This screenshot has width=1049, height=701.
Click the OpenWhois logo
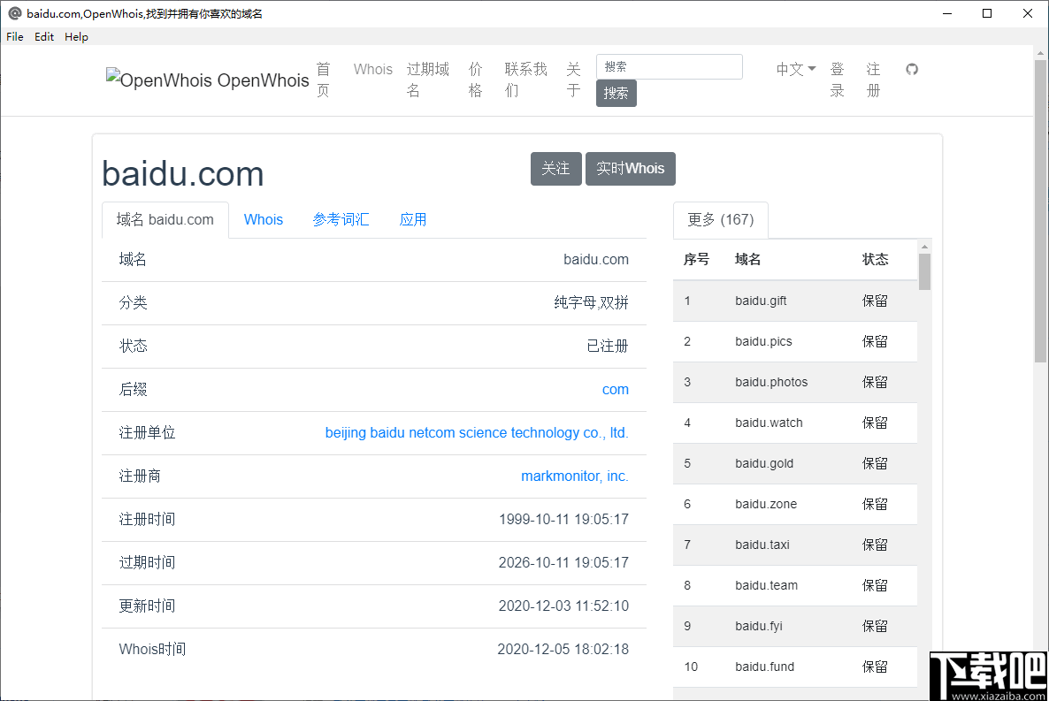point(207,80)
